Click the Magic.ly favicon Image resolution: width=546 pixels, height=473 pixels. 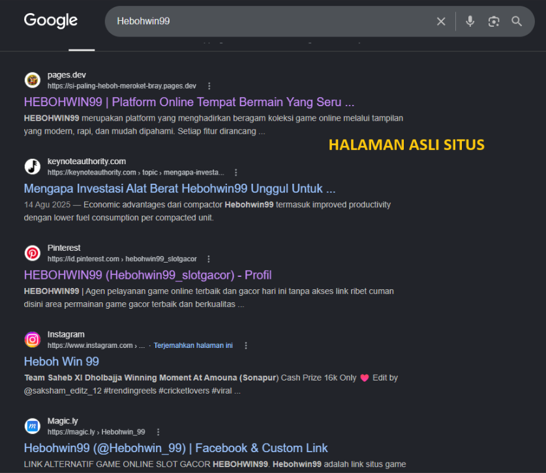(x=33, y=426)
